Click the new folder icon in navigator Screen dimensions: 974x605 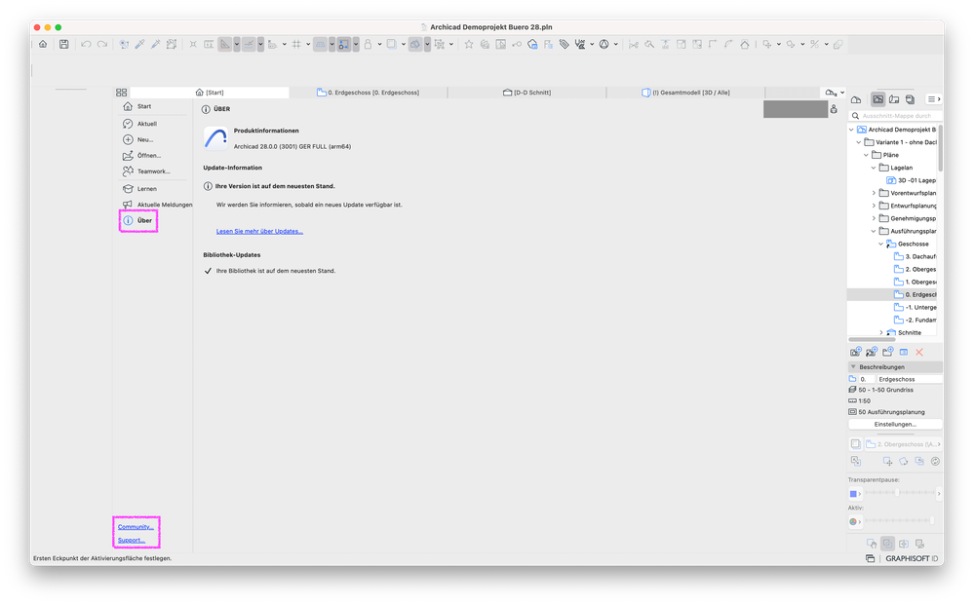887,352
